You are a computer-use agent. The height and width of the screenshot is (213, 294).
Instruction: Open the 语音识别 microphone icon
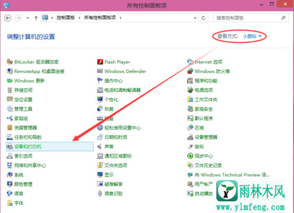[x=100, y=194]
